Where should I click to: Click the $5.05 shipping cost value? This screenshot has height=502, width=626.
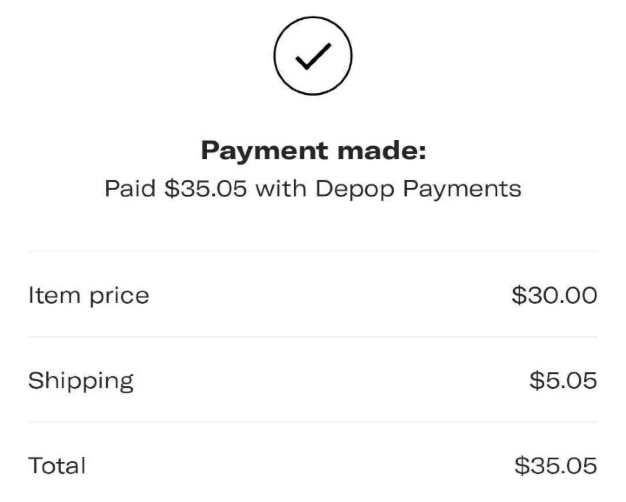coord(563,380)
